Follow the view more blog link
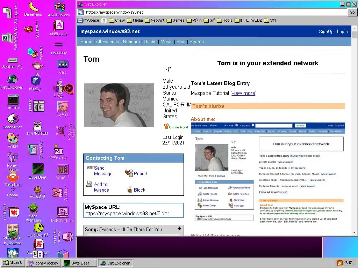The height and width of the screenshot is (268, 358). 243,93
